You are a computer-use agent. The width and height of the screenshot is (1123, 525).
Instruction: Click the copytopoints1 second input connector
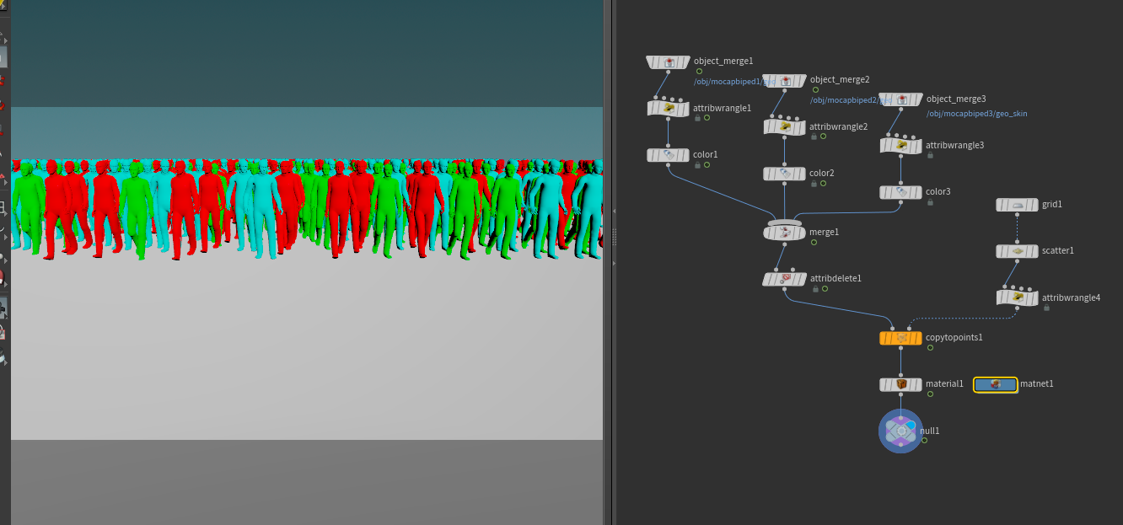tap(907, 328)
